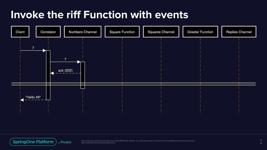This screenshot has width=267, height=150.
Task: Click the arrowhead pointing into Correlator
Action: tap(44, 51)
